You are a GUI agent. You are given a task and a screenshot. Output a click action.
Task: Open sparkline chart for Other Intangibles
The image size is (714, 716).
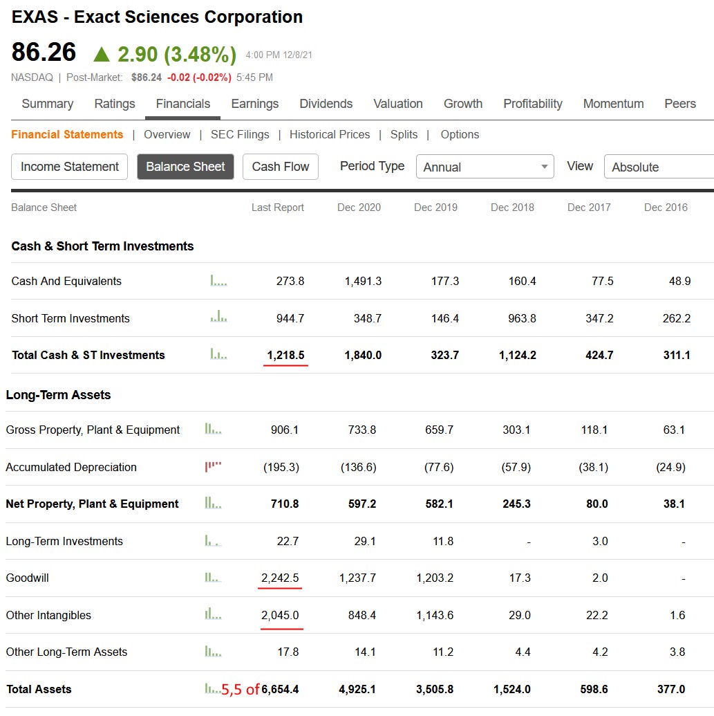[213, 614]
